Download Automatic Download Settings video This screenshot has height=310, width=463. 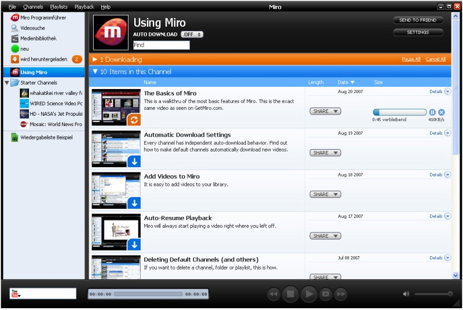tap(134, 161)
